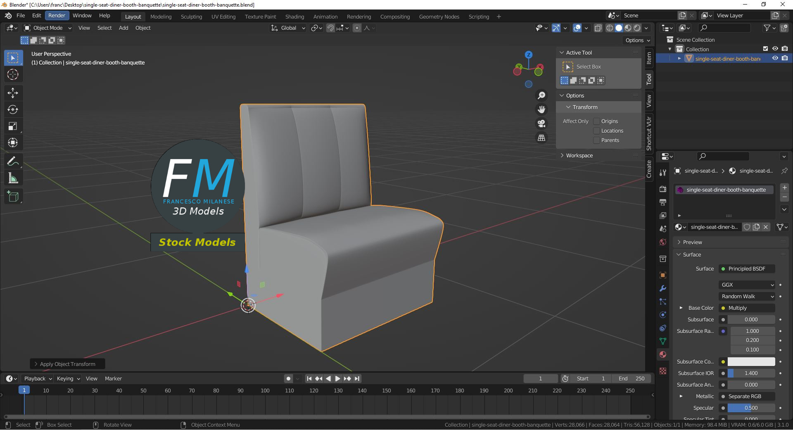Enable the Origins checkbox
This screenshot has width=793, height=430.
tap(596, 121)
